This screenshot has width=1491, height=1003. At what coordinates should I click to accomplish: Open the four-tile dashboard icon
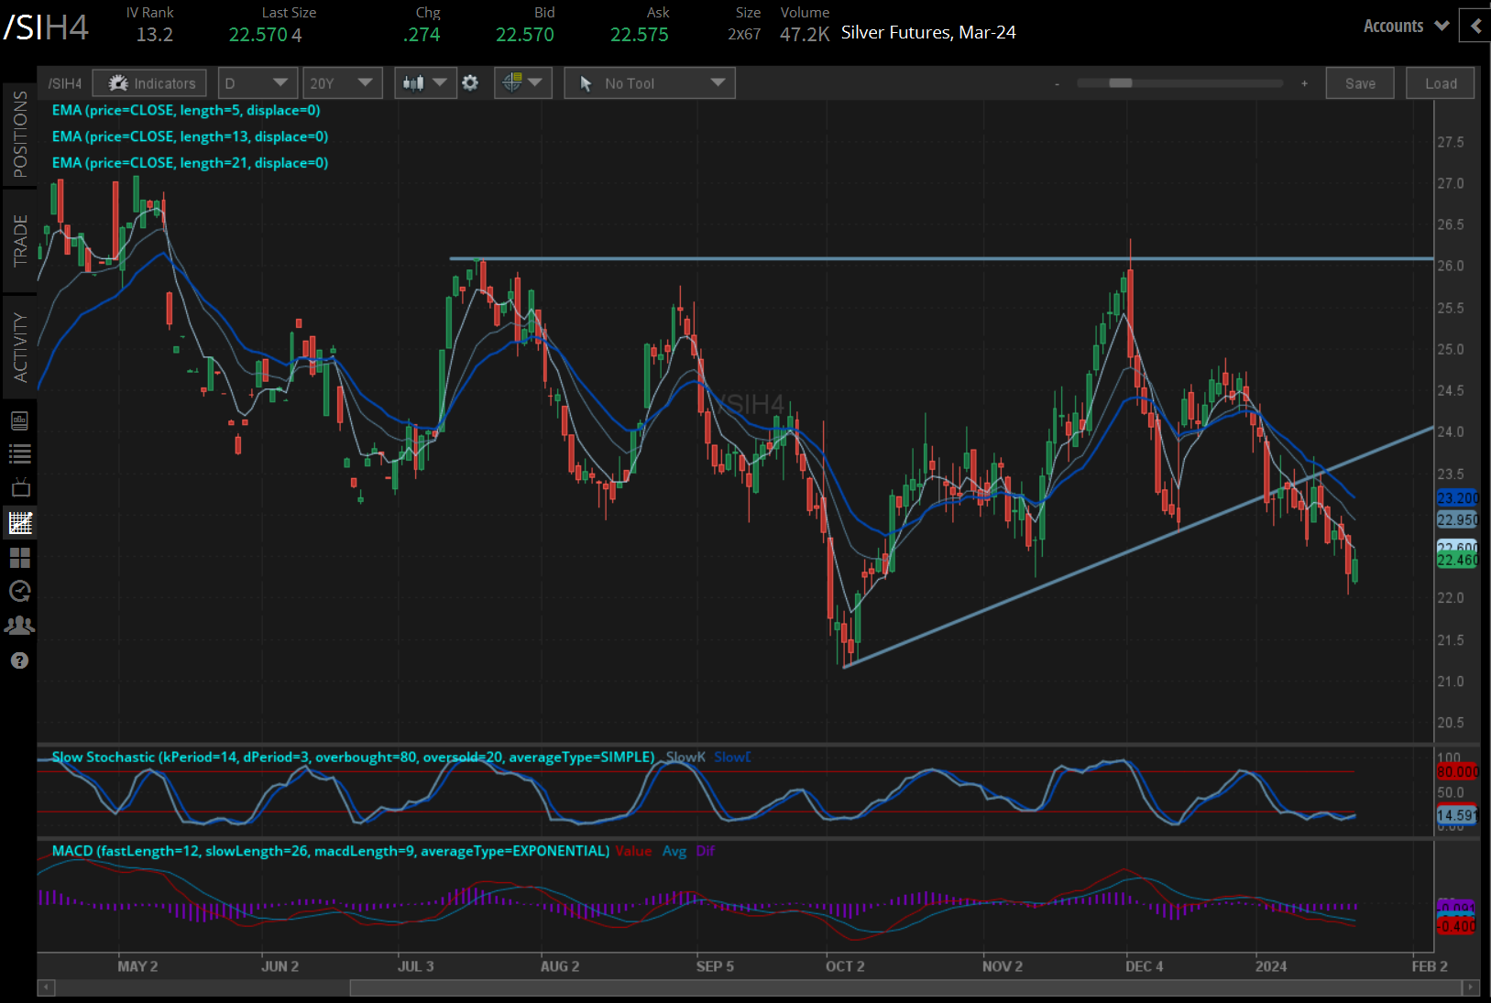click(19, 557)
